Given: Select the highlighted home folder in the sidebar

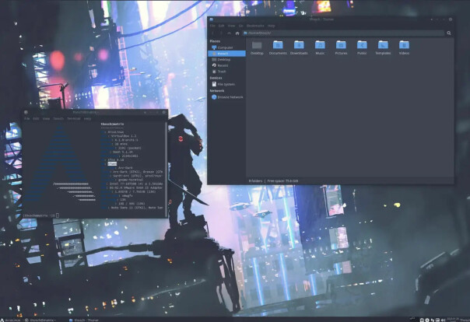Looking at the screenshot, I should click(x=226, y=54).
